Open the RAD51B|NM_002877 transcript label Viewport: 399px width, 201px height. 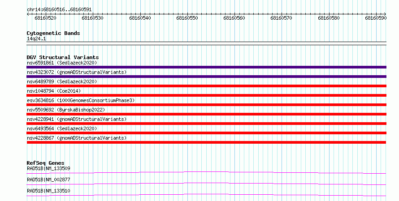(x=48, y=180)
